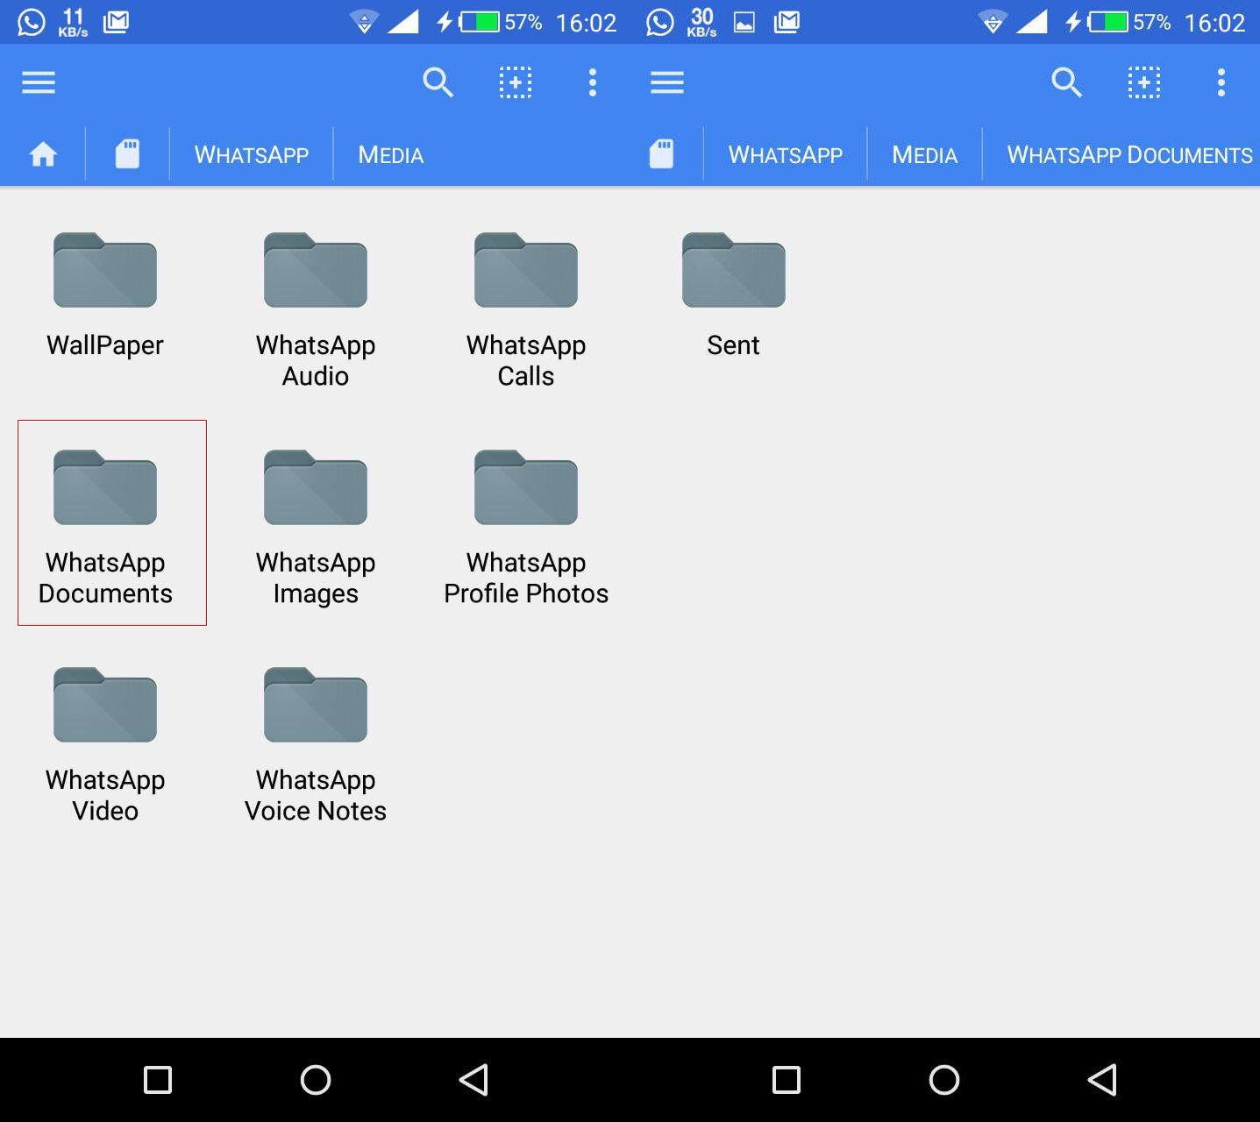
Task: Select WhatsApp breadcrumb in right screen
Action: click(x=786, y=155)
